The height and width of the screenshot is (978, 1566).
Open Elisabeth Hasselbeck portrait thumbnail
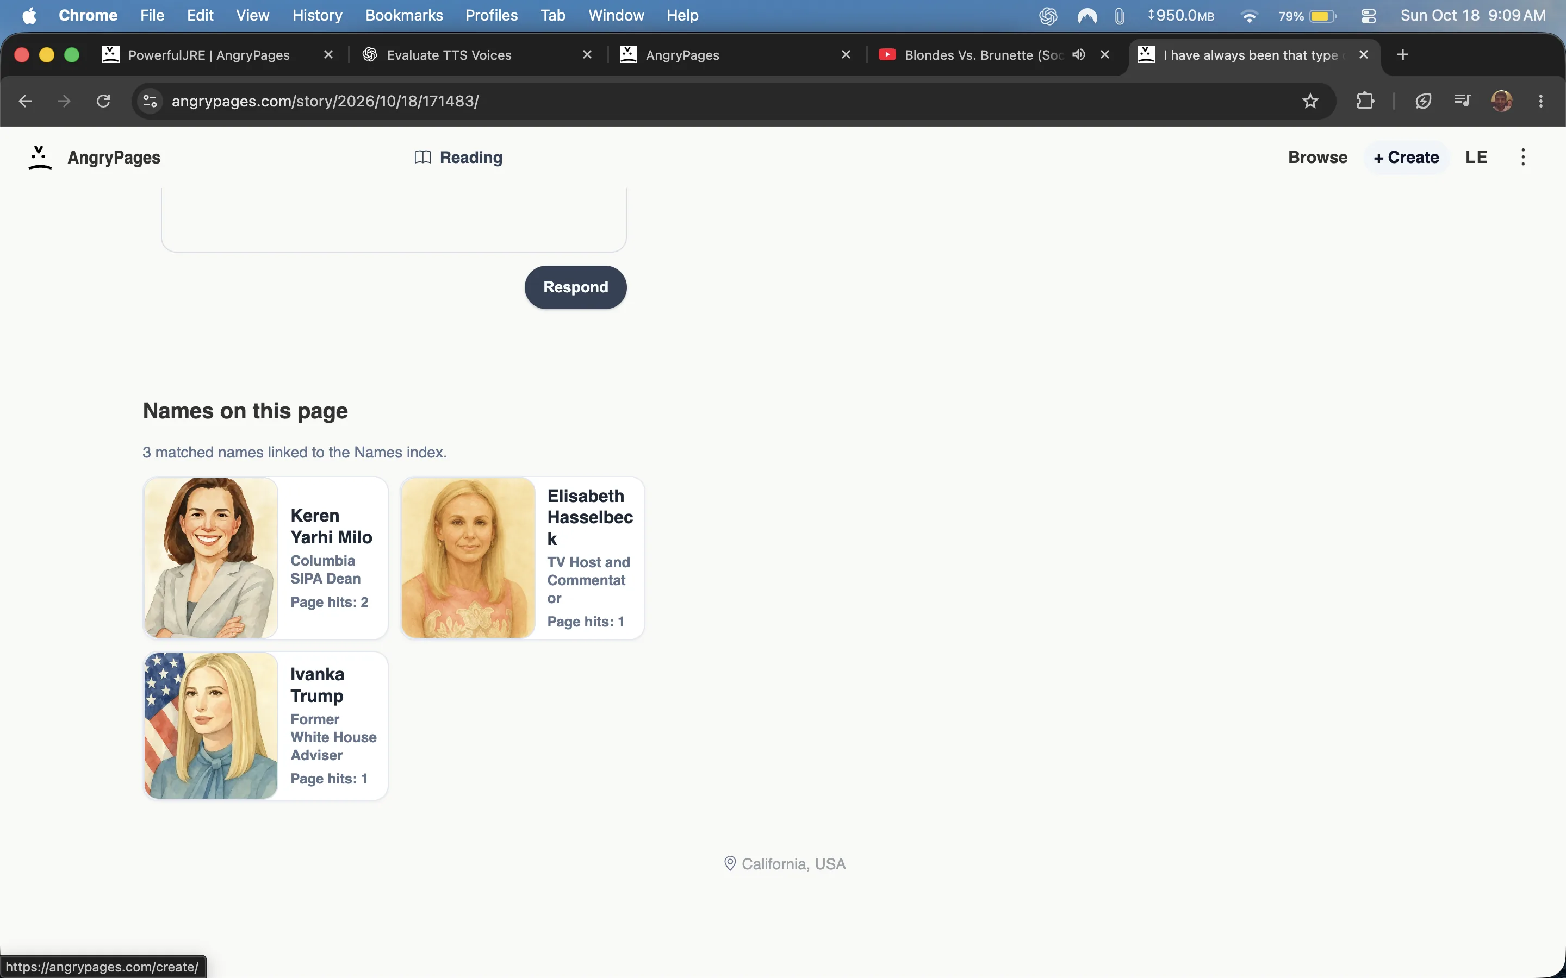point(468,557)
